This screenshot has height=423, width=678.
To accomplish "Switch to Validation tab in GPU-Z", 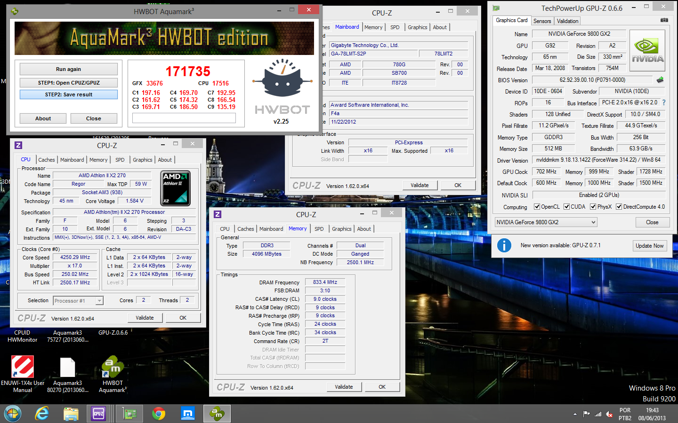I will (x=567, y=21).
